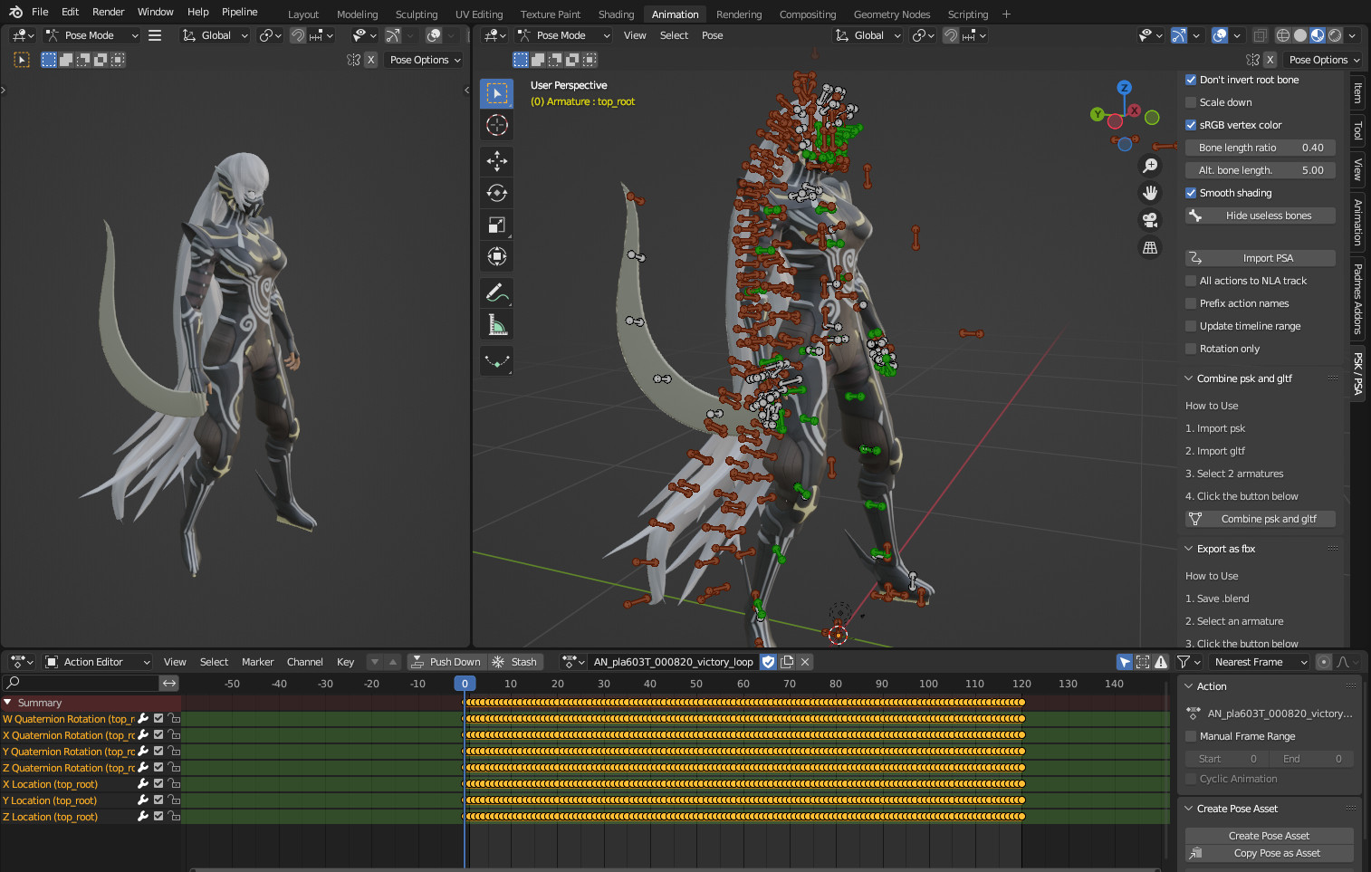The width and height of the screenshot is (1371, 872).
Task: Click the End frame input field
Action: coord(1312,758)
